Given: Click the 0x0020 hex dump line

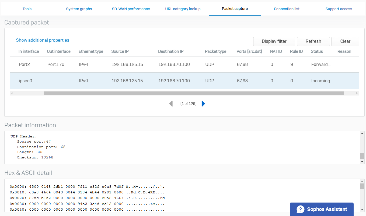Looking at the screenshot, I should tap(87, 198).
